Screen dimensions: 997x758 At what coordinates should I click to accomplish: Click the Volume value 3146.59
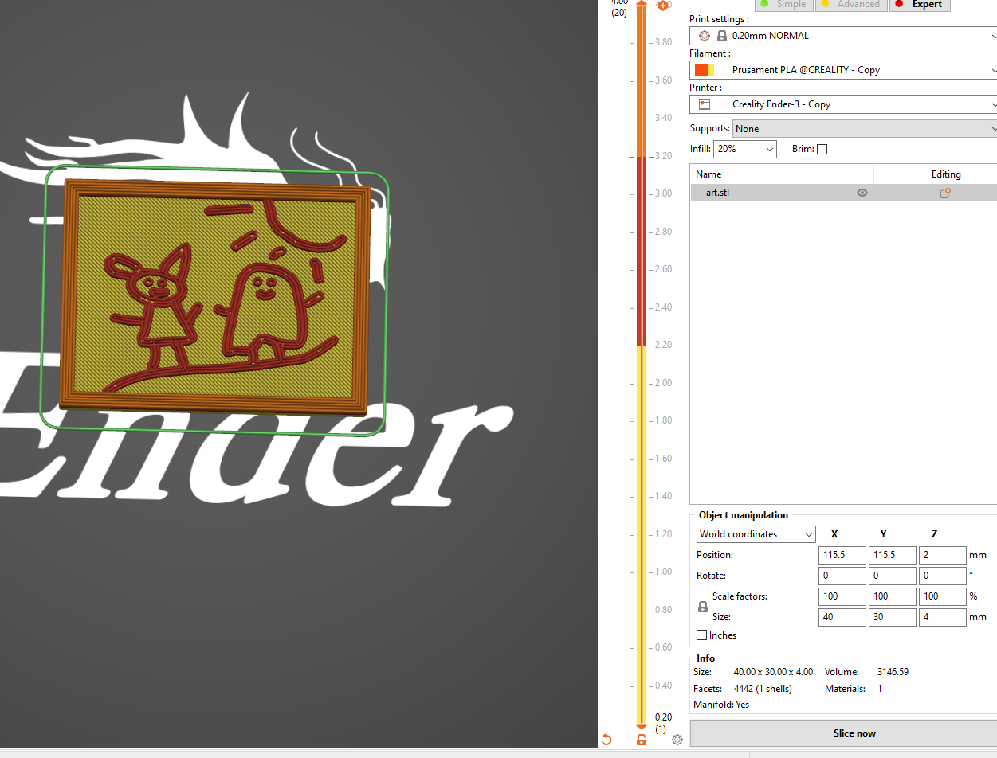pyautogui.click(x=893, y=672)
